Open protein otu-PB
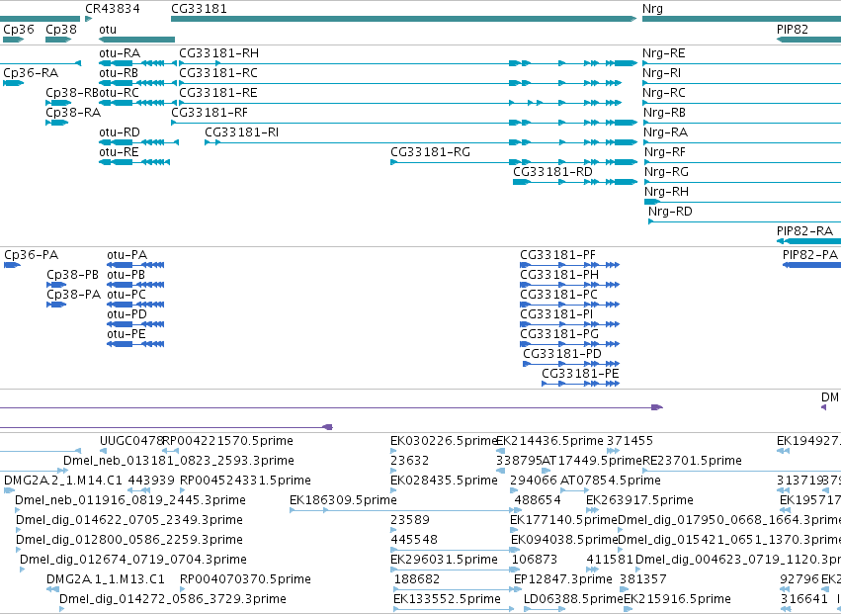The image size is (841, 614). (x=135, y=285)
